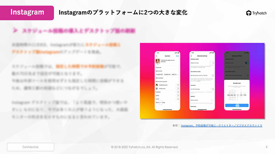Toggle Turn Off Commenting switch
Viewport: 275px width, 154px height.
coord(212,89)
